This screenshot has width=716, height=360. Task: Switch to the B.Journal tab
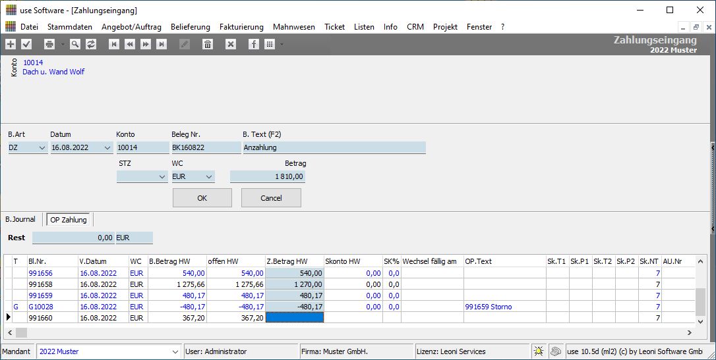[20, 219]
